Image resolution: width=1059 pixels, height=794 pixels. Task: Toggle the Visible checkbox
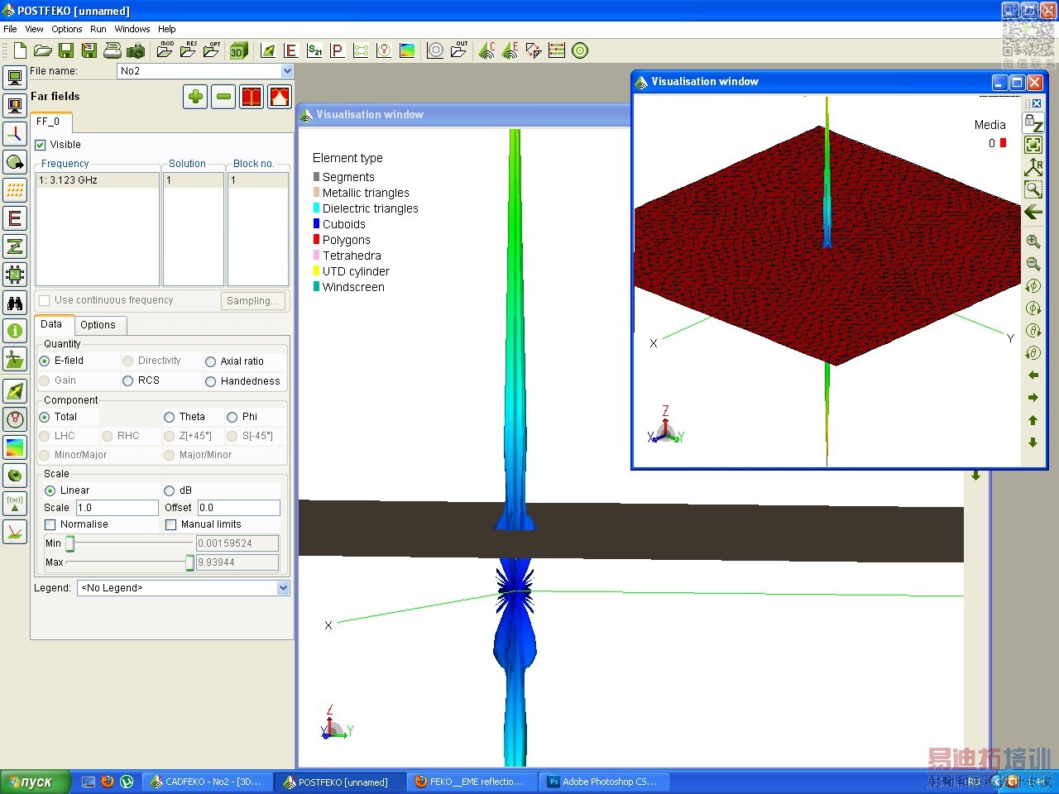coord(41,145)
